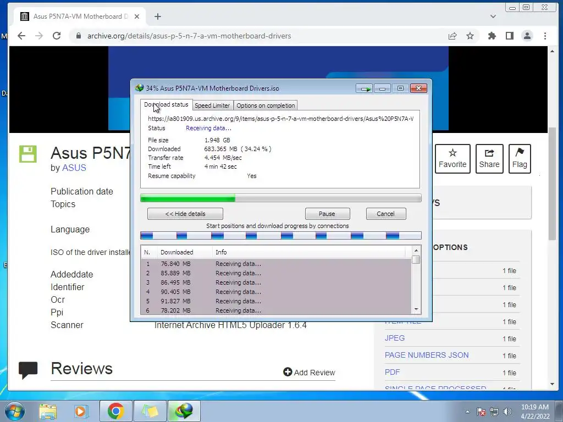563x422 pixels.
Task: Select connection row 5 with 91.827 MB
Action: coord(276,301)
